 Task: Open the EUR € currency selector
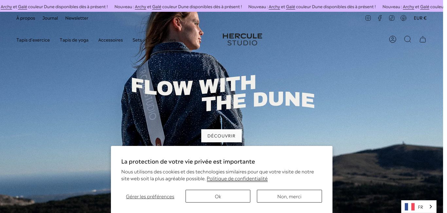(x=420, y=18)
